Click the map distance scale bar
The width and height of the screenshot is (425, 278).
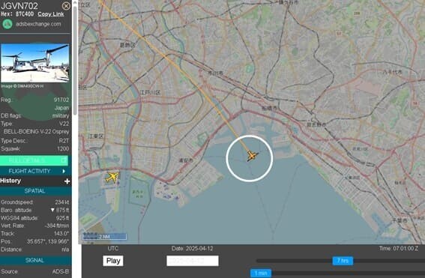click(x=105, y=237)
